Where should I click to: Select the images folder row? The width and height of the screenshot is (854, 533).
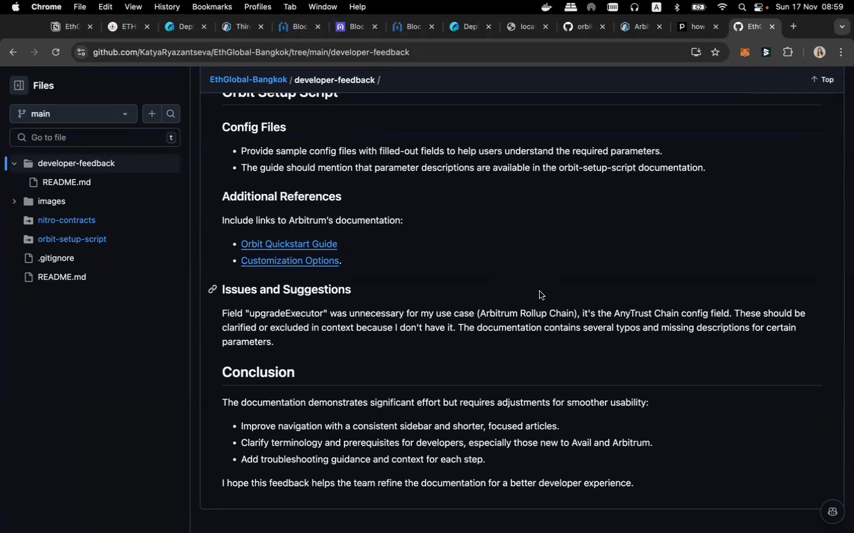point(95,201)
